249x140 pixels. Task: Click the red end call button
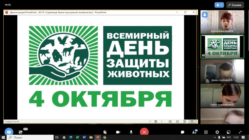pos(144,132)
